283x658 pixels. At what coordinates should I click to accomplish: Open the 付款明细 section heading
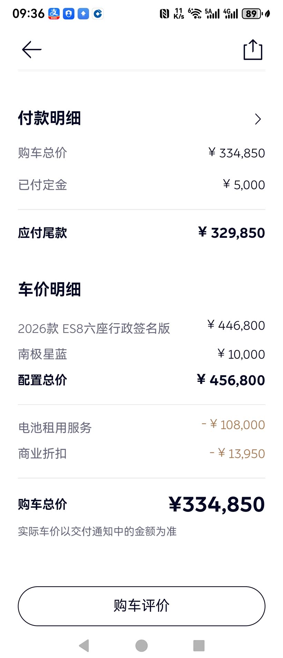pyautogui.click(x=49, y=118)
